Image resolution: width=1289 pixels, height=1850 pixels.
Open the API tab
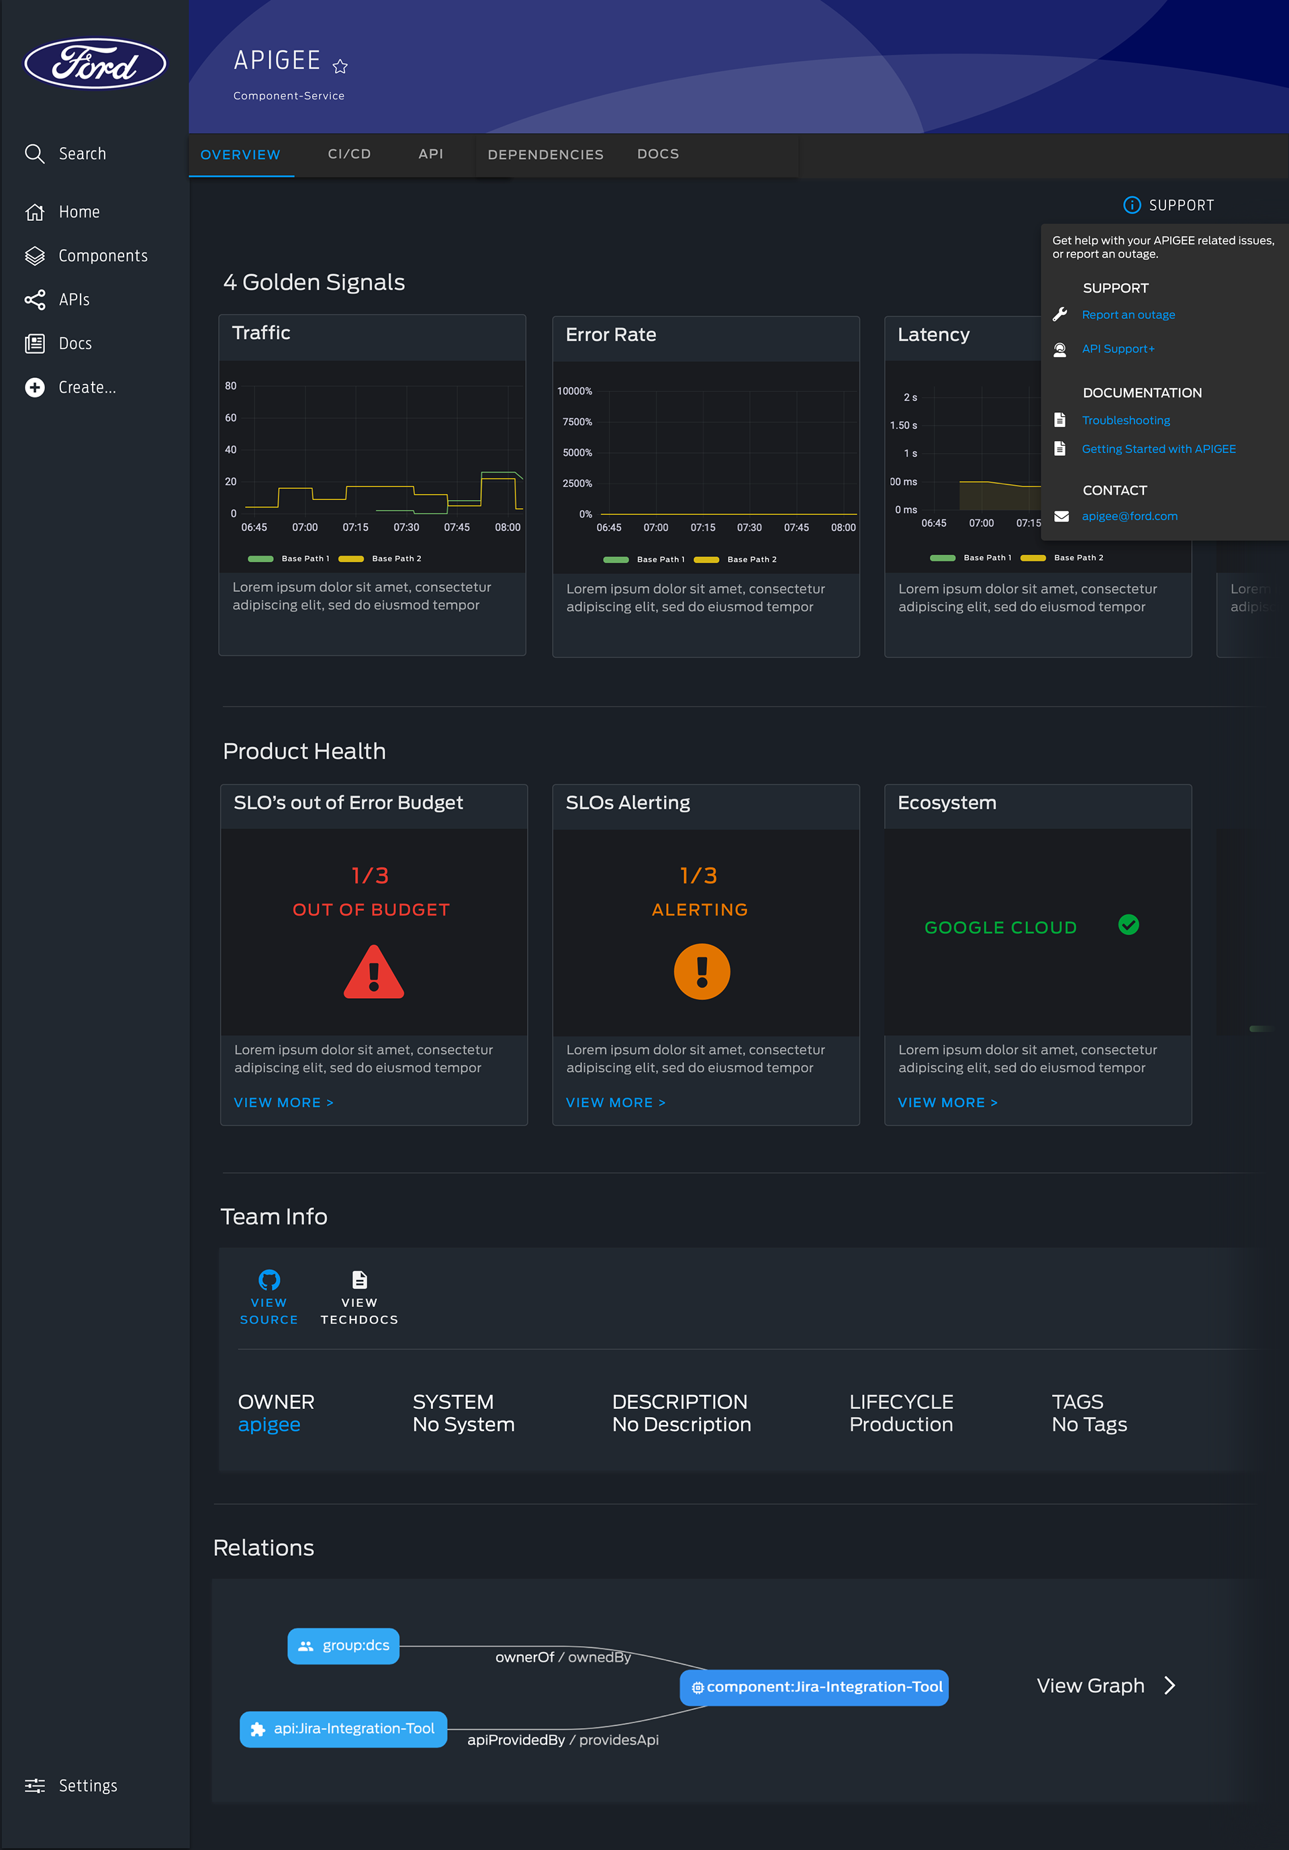click(x=430, y=154)
